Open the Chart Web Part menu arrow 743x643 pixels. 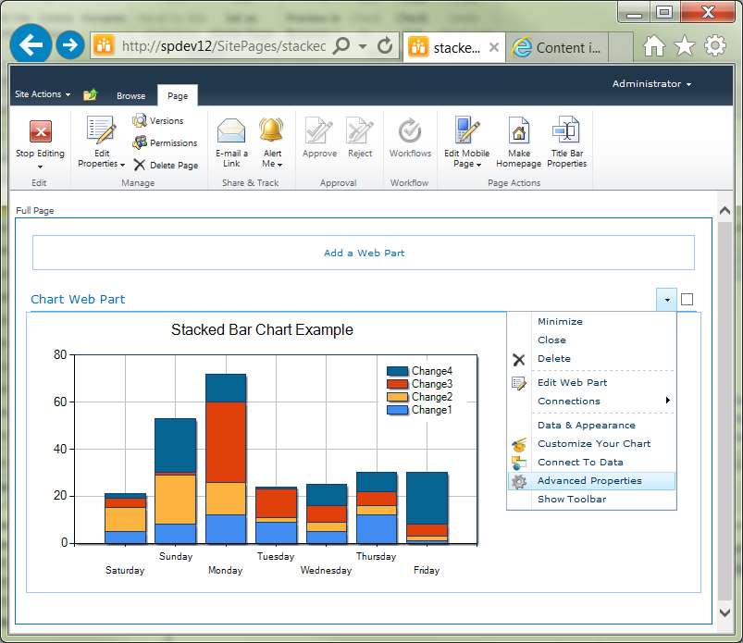click(x=667, y=300)
